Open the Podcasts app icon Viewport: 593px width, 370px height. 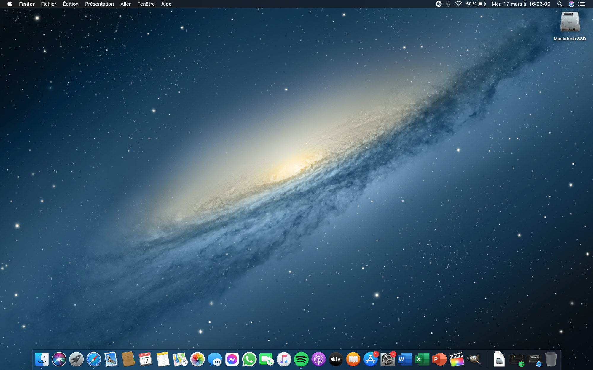pyautogui.click(x=318, y=359)
